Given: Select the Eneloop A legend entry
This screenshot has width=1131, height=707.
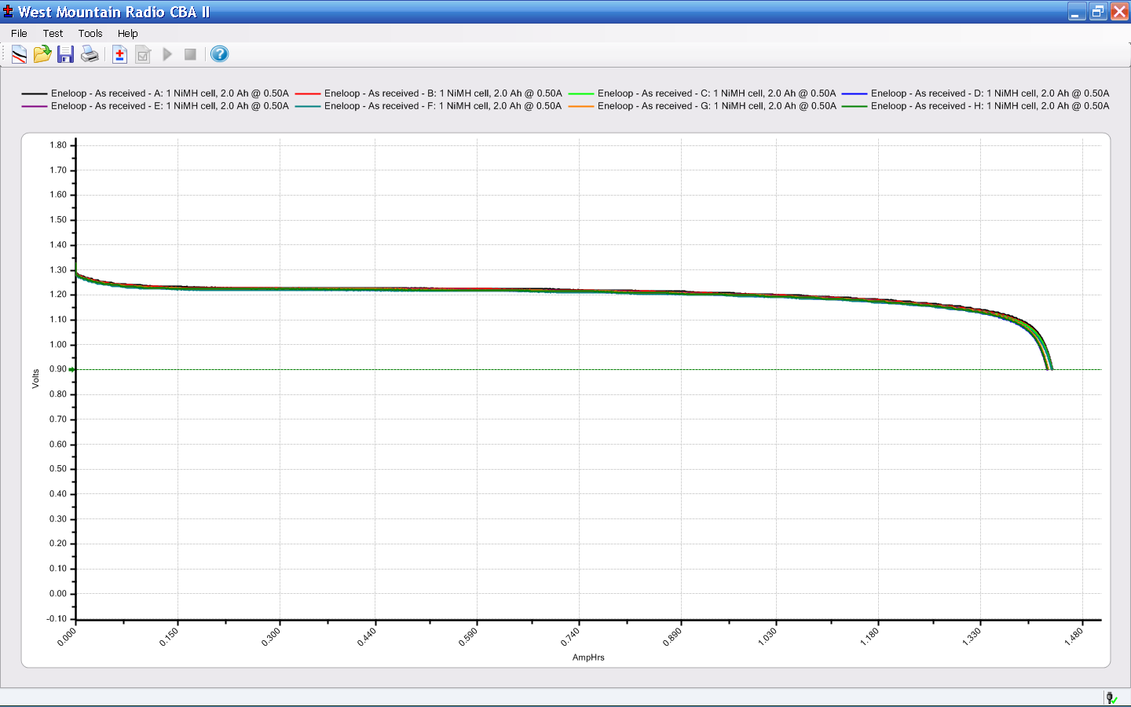Looking at the screenshot, I should pos(170,93).
